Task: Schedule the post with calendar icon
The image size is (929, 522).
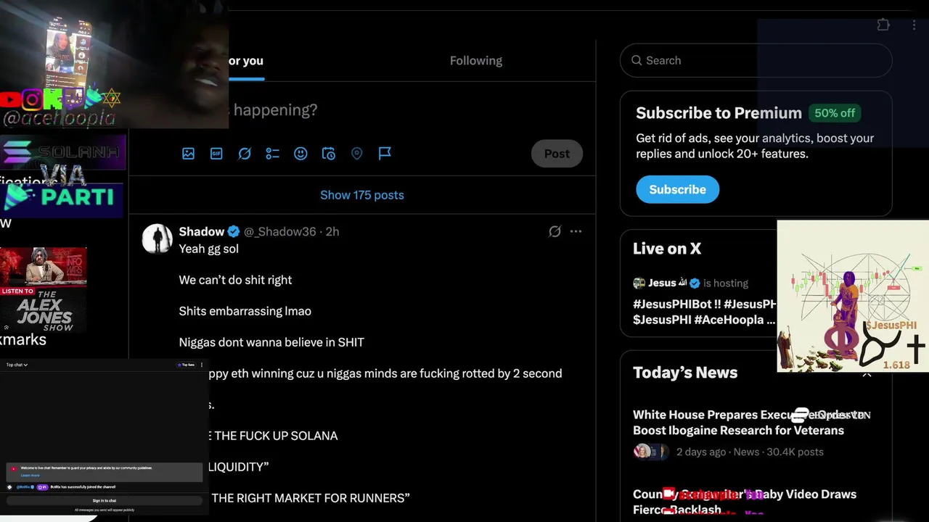Action: [x=329, y=154]
